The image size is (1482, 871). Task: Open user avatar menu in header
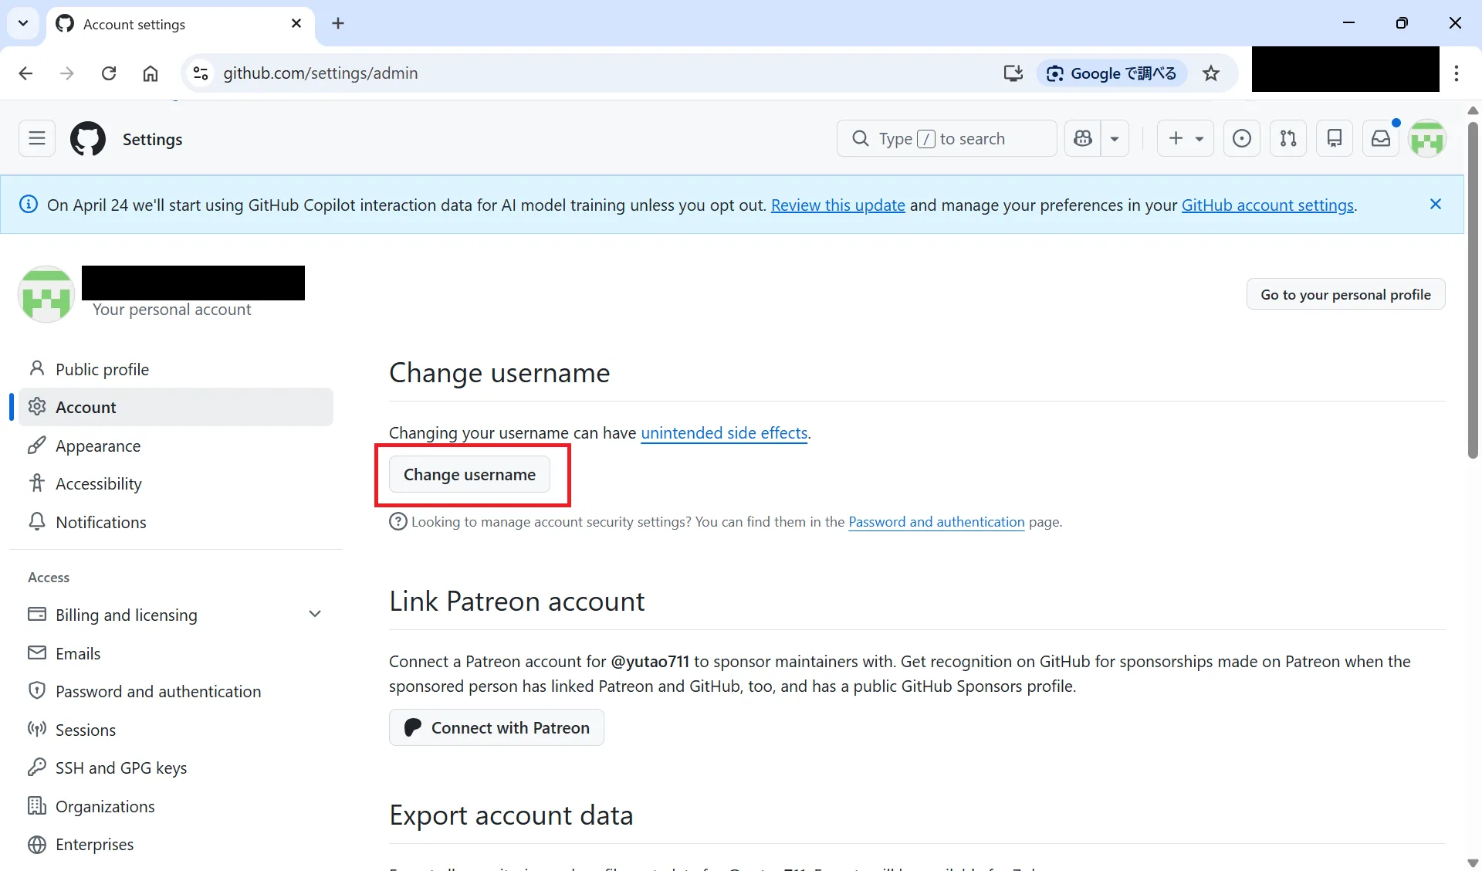1427,139
